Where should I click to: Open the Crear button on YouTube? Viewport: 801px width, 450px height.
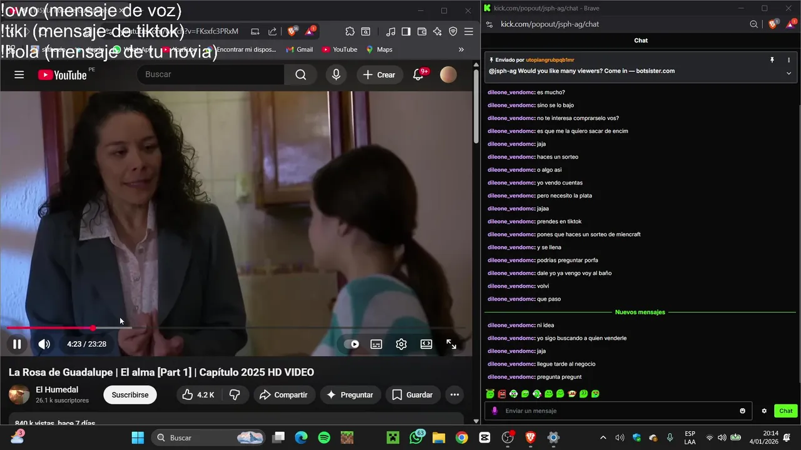click(379, 74)
